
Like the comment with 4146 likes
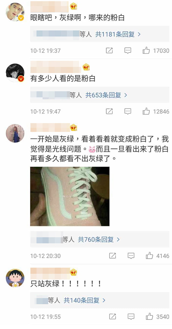pos(149,256)
